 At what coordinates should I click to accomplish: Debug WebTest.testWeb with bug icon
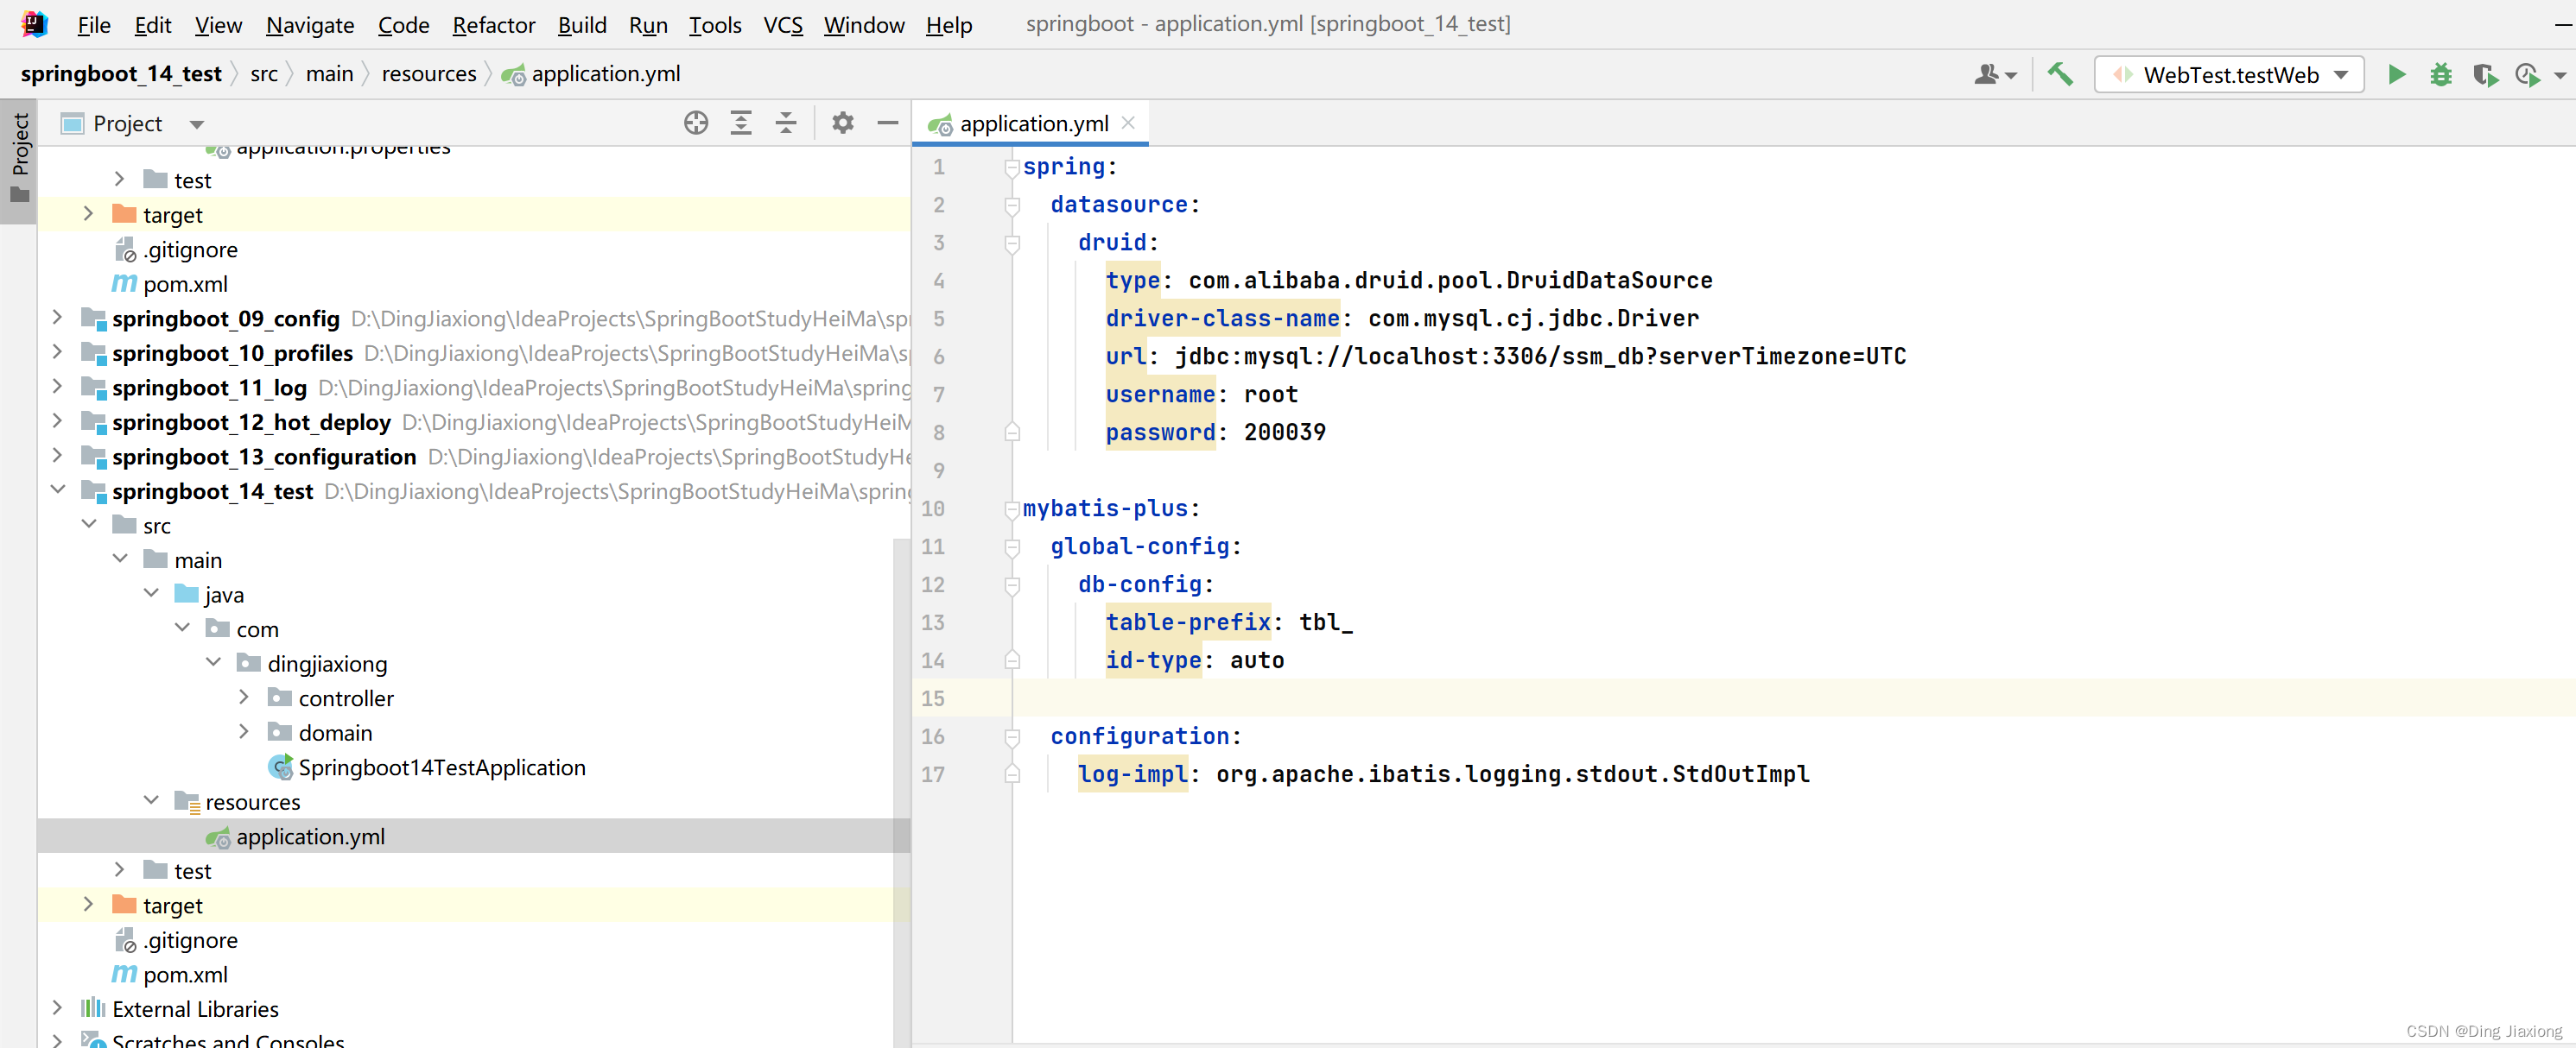tap(2441, 75)
